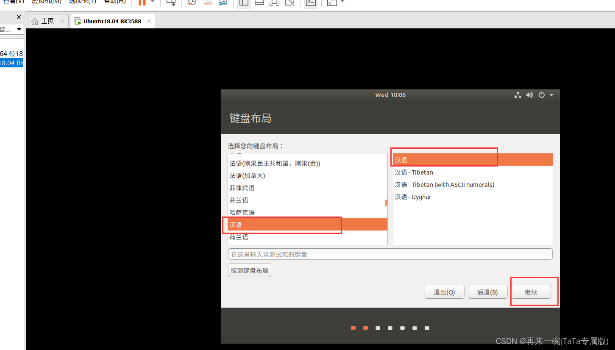Image resolution: width=615 pixels, height=350 pixels.
Task: Toggle the library sidebar view icon
Action: point(243,3)
